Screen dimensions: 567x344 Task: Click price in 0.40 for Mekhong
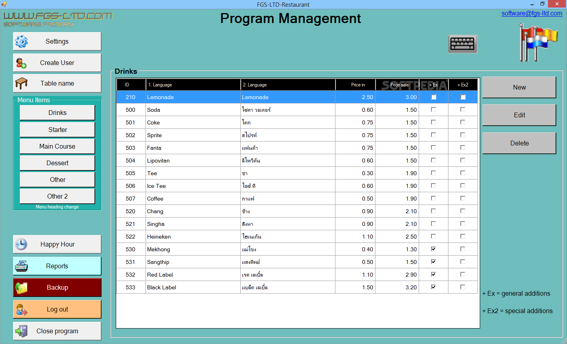point(355,249)
